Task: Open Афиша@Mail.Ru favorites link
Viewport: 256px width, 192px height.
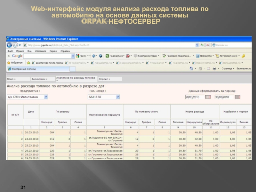Action: (102, 63)
